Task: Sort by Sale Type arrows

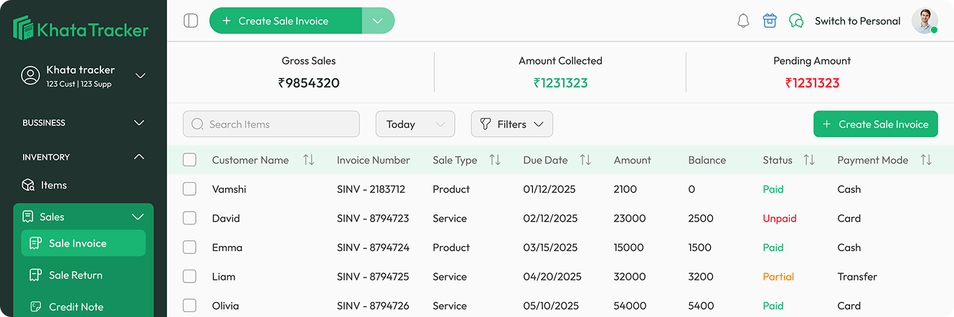Action: (495, 160)
